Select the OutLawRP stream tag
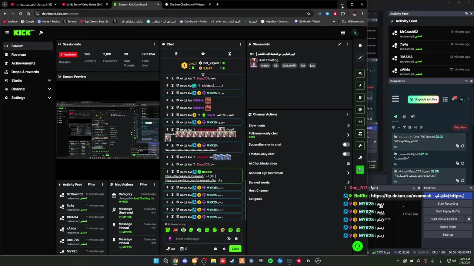This screenshot has height=266, width=474. point(289,65)
